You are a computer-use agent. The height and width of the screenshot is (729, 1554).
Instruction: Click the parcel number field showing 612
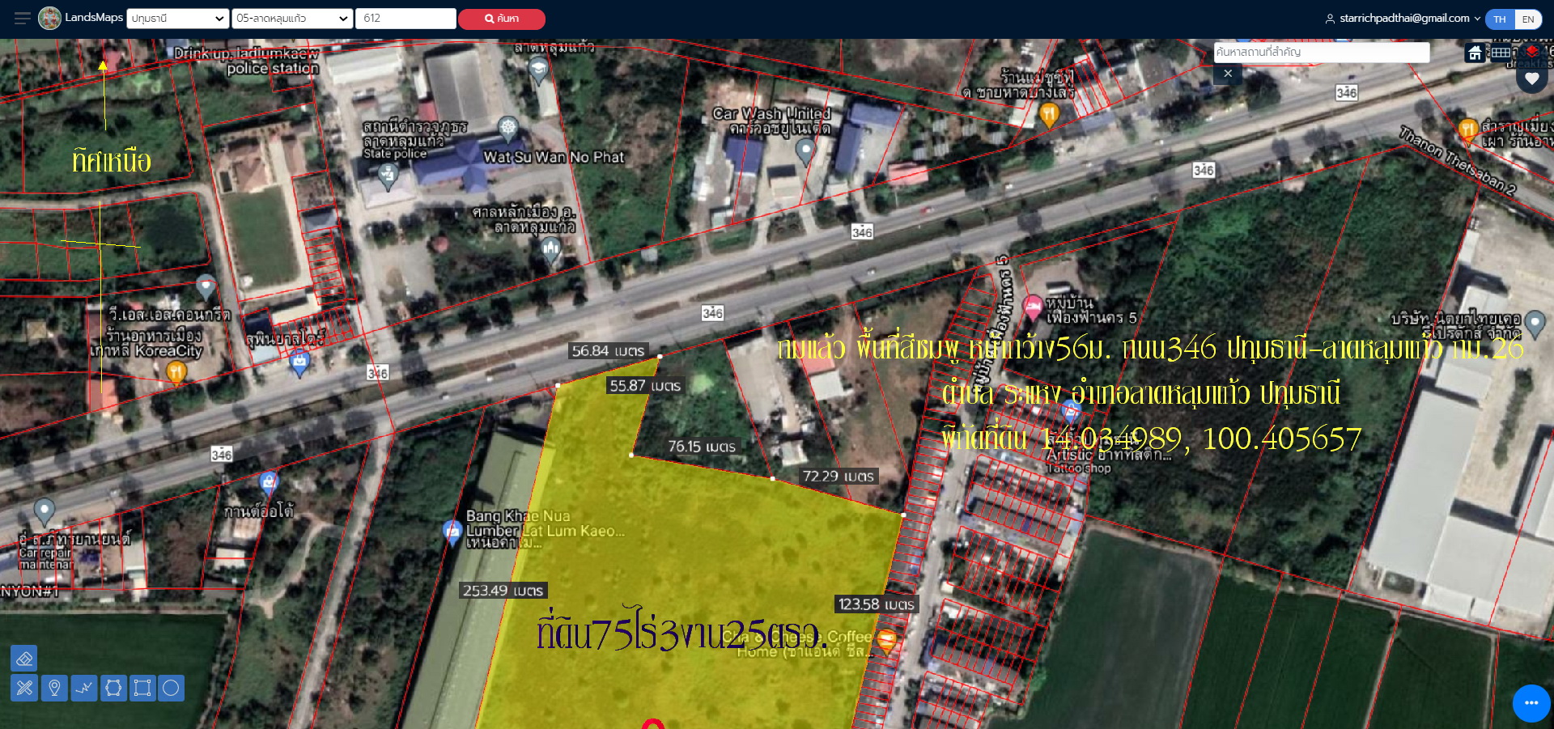(x=405, y=19)
